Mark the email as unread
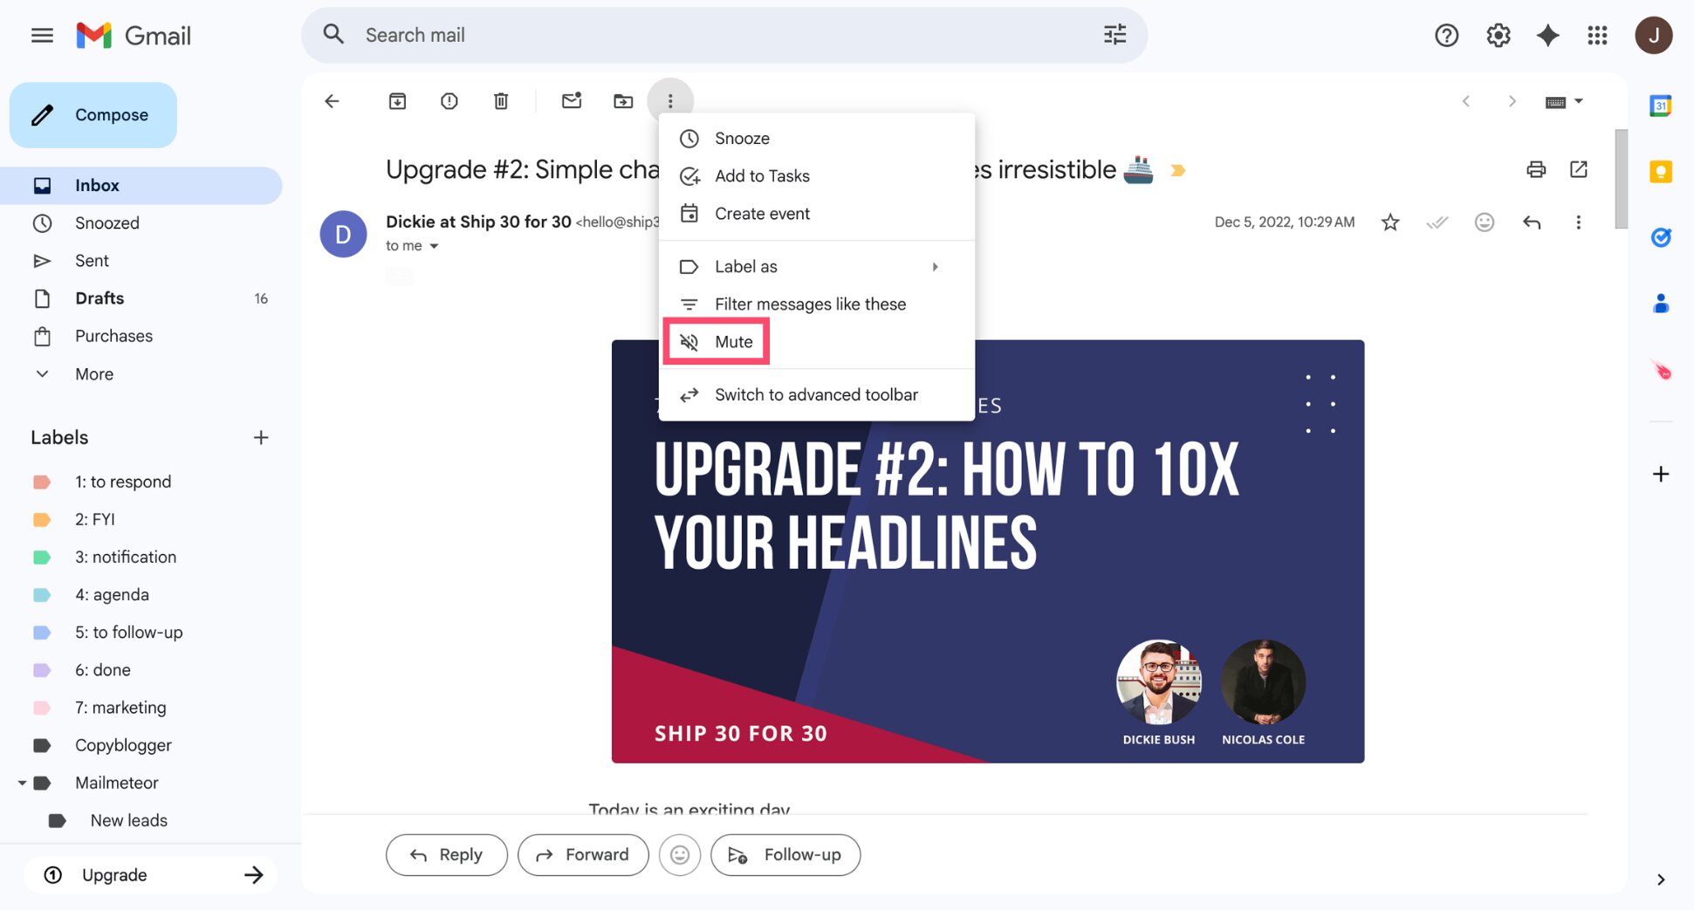 tap(572, 101)
